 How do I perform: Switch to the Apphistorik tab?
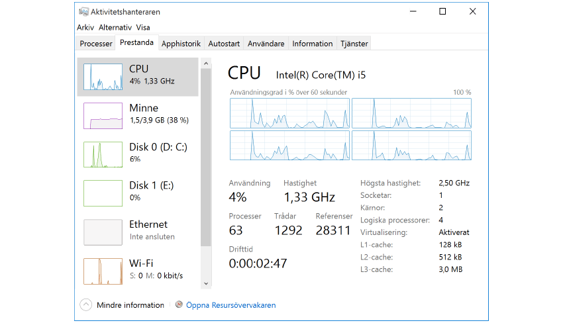click(181, 44)
